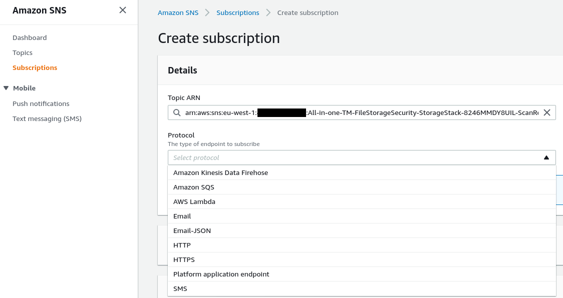This screenshot has width=563, height=298.
Task: Choose SMS protocol option
Action: (362, 288)
